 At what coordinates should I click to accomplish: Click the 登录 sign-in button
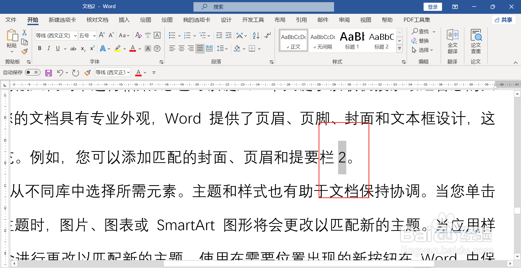click(x=433, y=7)
